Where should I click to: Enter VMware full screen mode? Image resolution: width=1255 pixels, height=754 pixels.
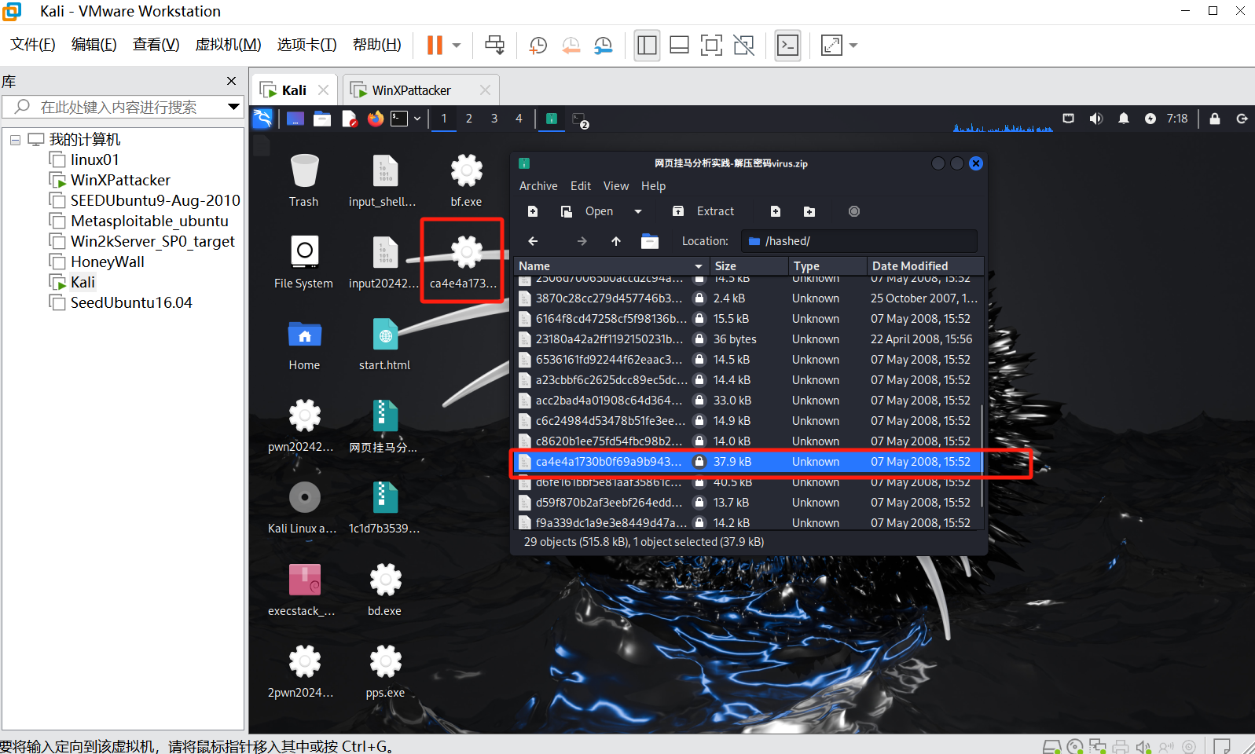(x=711, y=45)
